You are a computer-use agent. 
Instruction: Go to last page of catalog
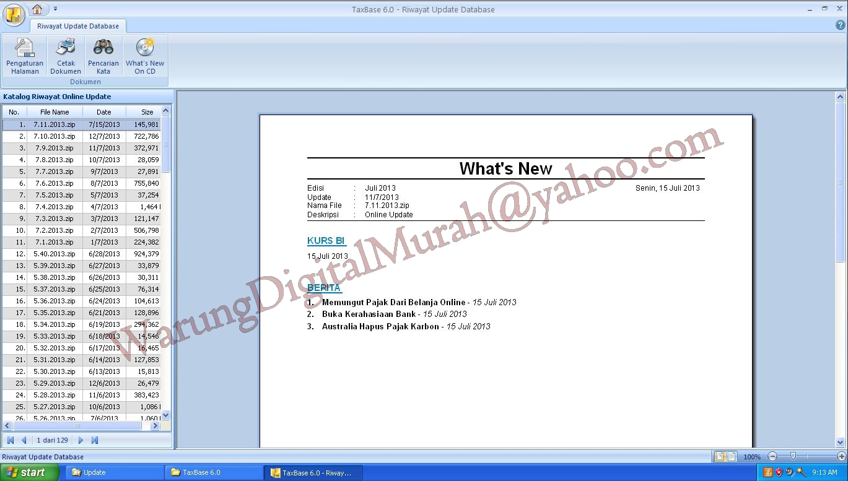click(95, 440)
